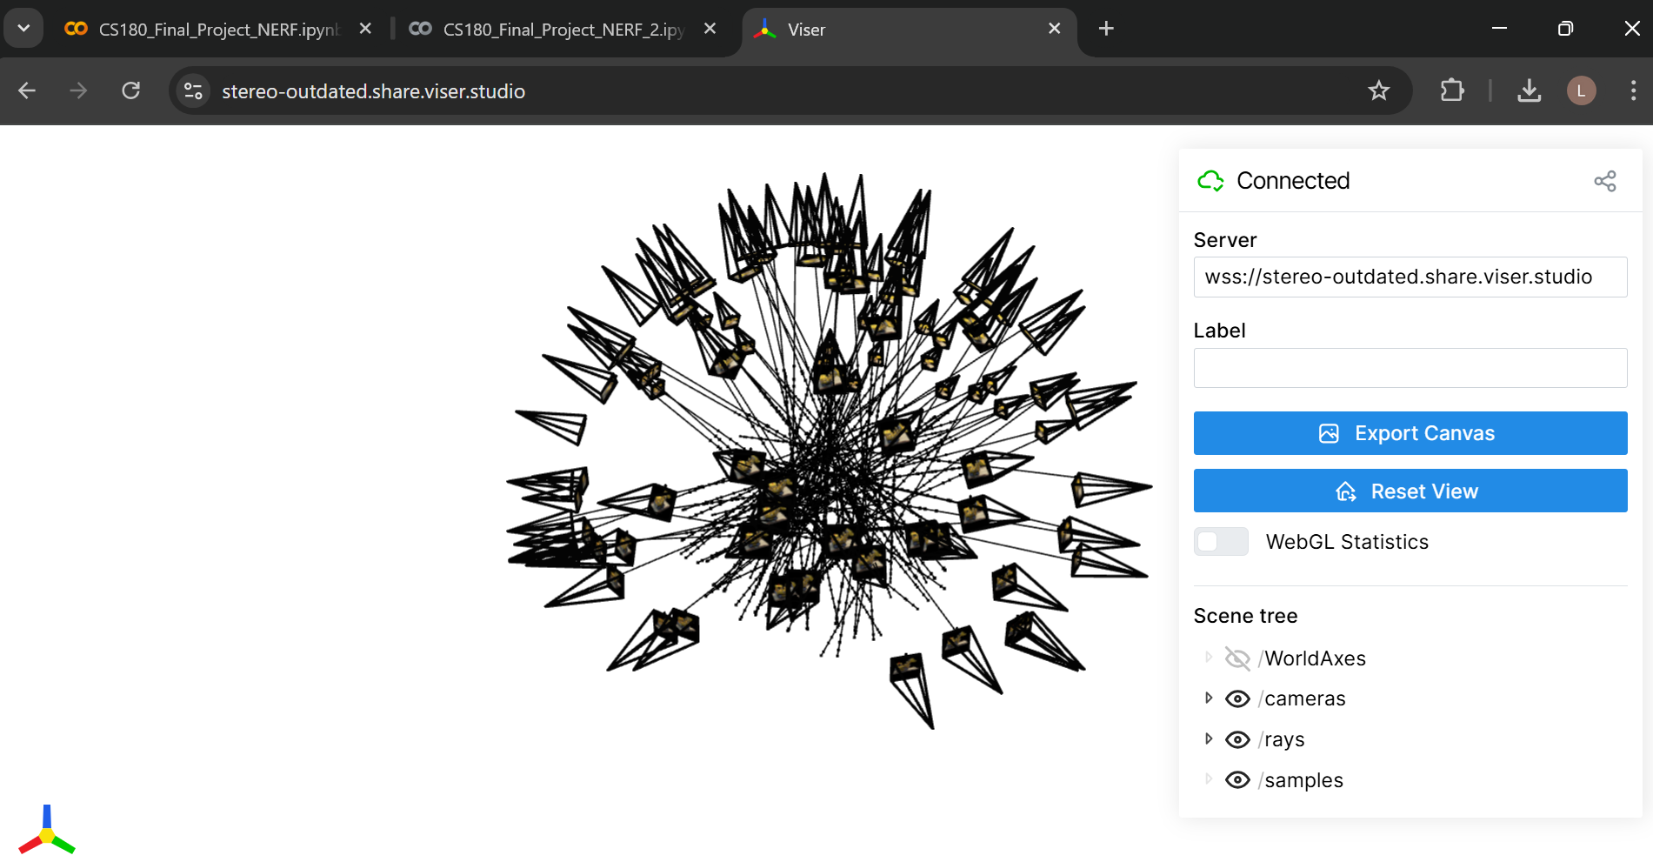This screenshot has width=1653, height=862.
Task: Click the share icon next to Connected
Action: coord(1604,181)
